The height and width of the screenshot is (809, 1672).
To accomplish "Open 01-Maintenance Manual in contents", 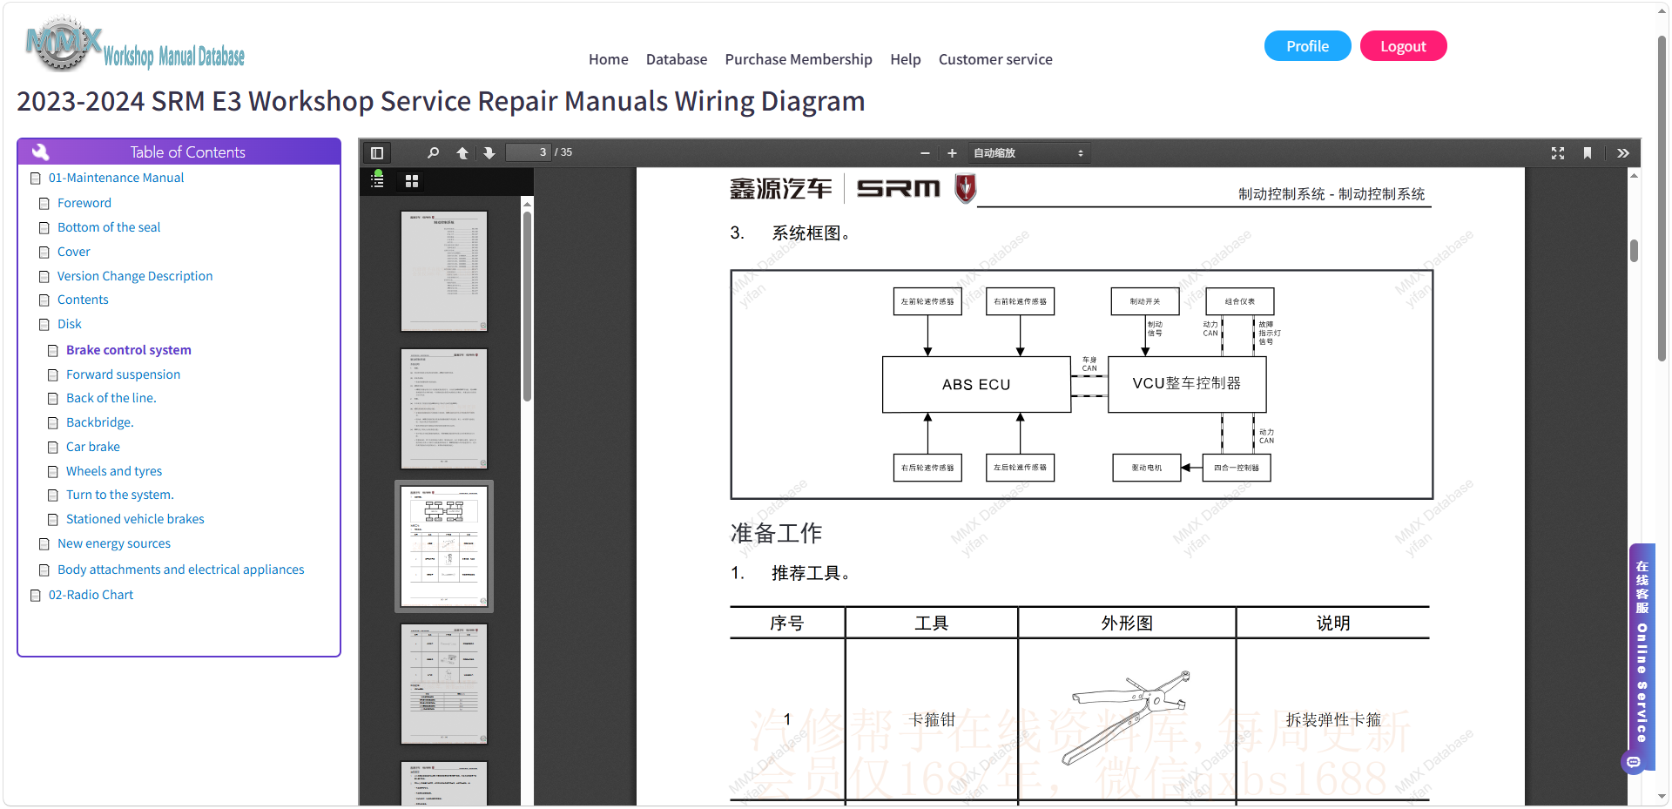I will tap(116, 178).
